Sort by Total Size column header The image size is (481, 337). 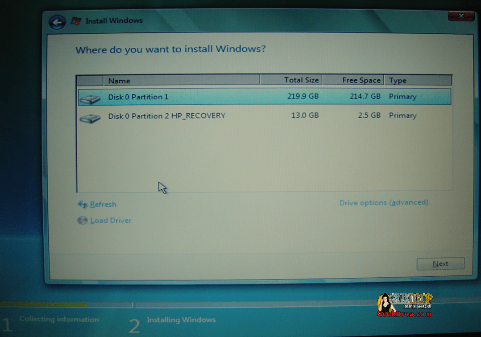[291, 80]
